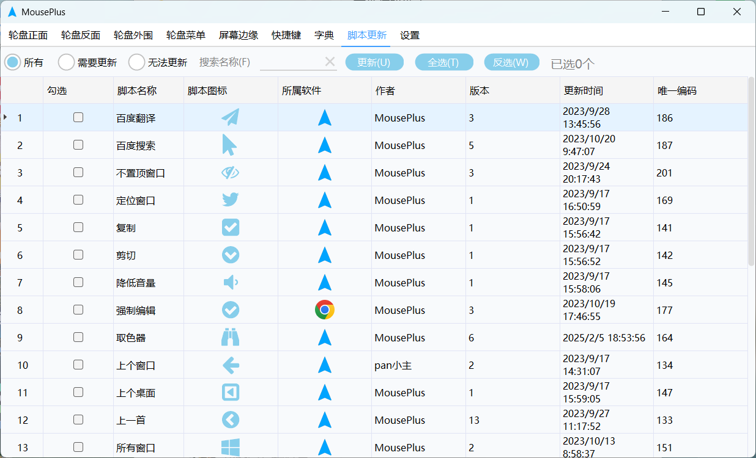This screenshot has height=458, width=756.
Task: Click the speaker icon for 降低音量
Action: (230, 283)
